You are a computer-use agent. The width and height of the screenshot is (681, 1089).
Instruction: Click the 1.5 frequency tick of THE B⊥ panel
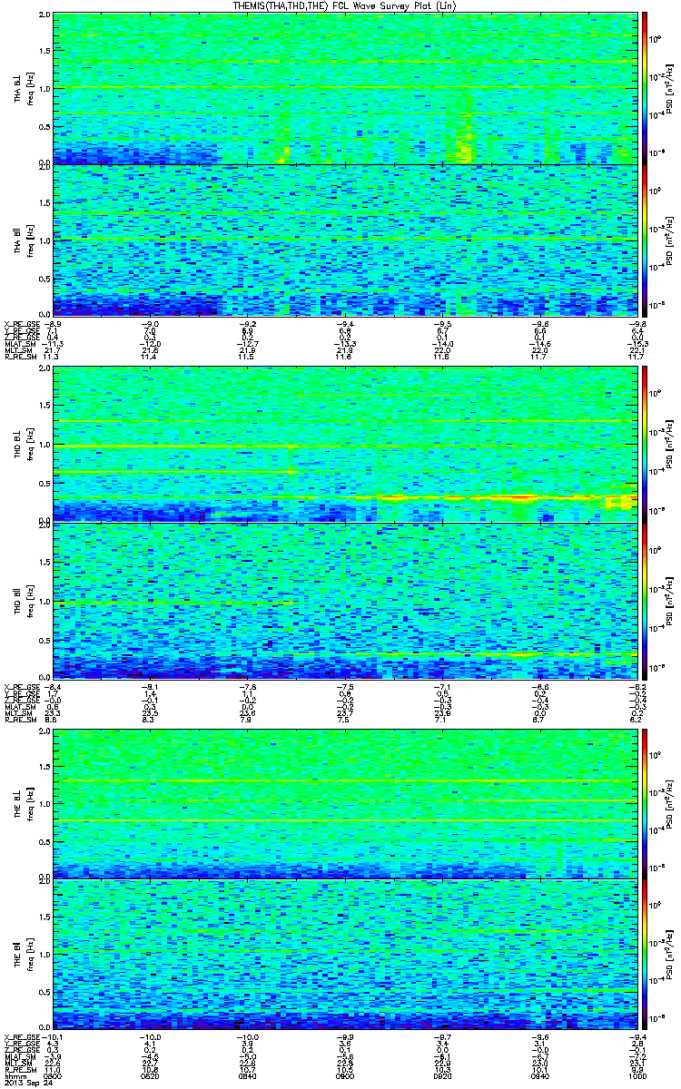coord(45,768)
